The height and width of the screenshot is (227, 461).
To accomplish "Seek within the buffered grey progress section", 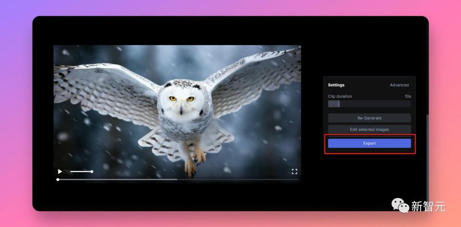I will (118, 179).
